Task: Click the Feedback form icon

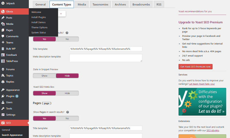Action: pyautogui.click(x=3, y=55)
